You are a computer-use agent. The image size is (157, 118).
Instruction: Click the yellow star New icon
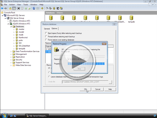click(42, 8)
